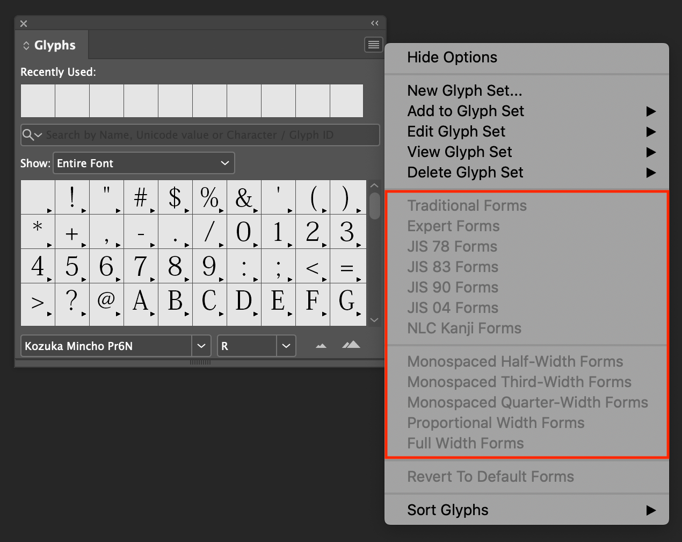The width and height of the screenshot is (682, 542).
Task: Click Proportional Width Forms entry
Action: click(527, 423)
